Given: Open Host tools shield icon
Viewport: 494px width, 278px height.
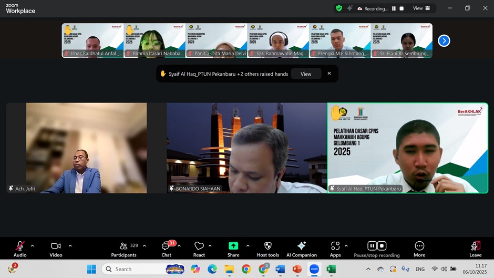Looking at the screenshot, I should coord(267,246).
